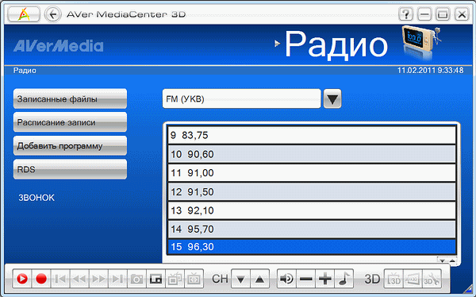Open Расписание записи schedule
Screen dimensions: 476x297
[70, 122]
